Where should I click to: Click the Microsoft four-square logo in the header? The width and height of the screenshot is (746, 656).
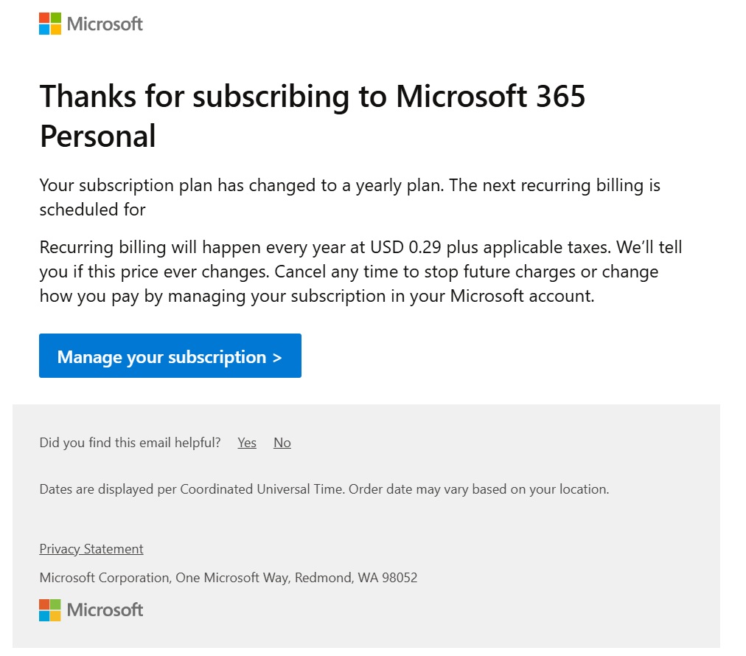click(x=50, y=24)
